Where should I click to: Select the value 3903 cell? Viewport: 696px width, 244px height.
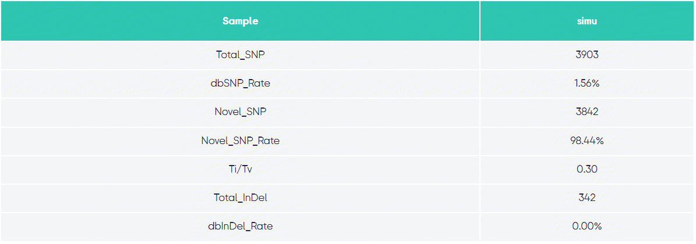tap(587, 55)
